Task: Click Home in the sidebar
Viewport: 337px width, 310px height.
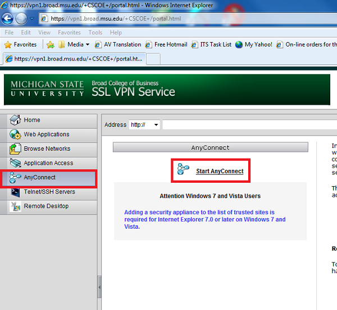Action: pos(48,120)
